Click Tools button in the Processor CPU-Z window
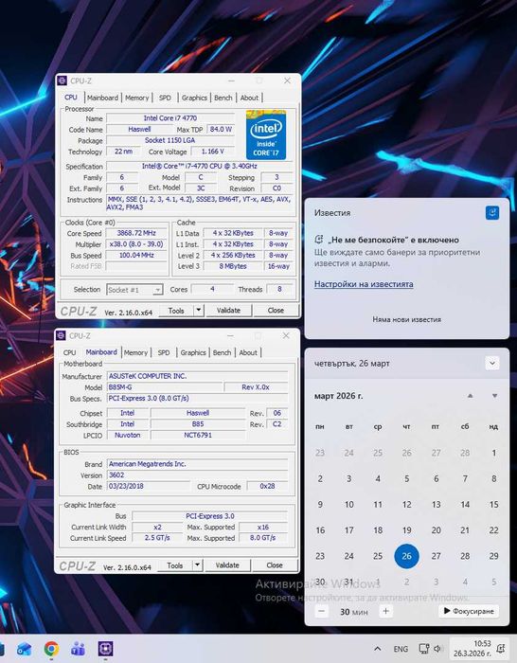The width and height of the screenshot is (517, 663). click(x=176, y=311)
